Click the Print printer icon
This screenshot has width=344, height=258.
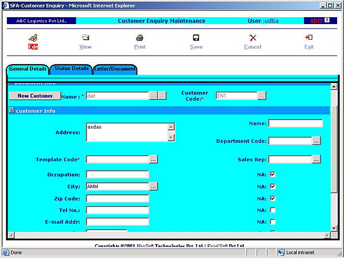[140, 38]
